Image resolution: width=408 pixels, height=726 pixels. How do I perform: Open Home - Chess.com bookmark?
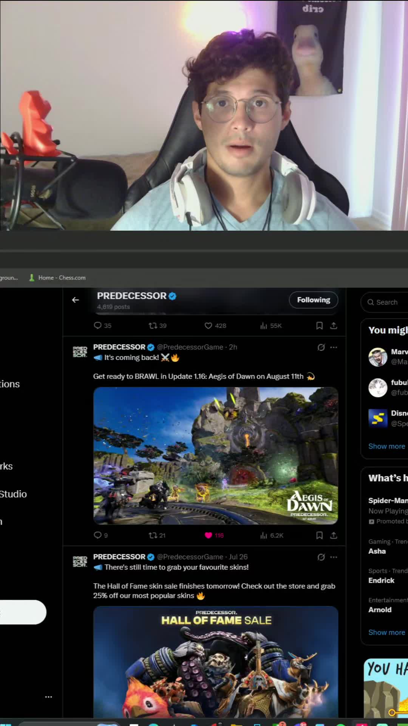pos(58,278)
